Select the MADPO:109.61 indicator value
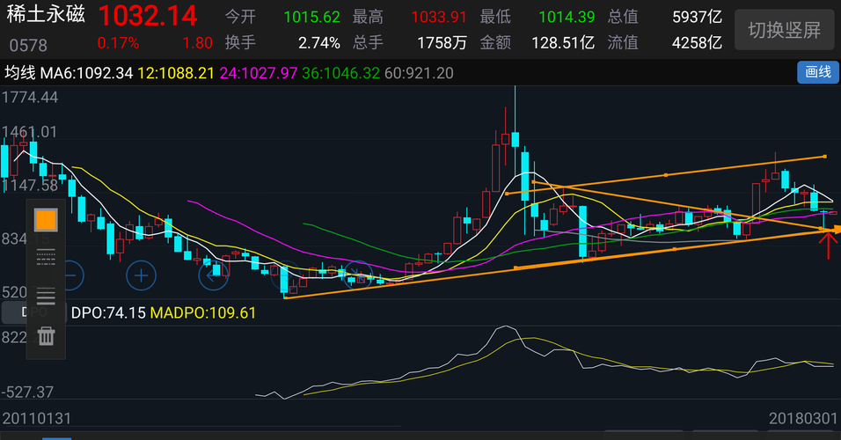The image size is (841, 440). 202,312
